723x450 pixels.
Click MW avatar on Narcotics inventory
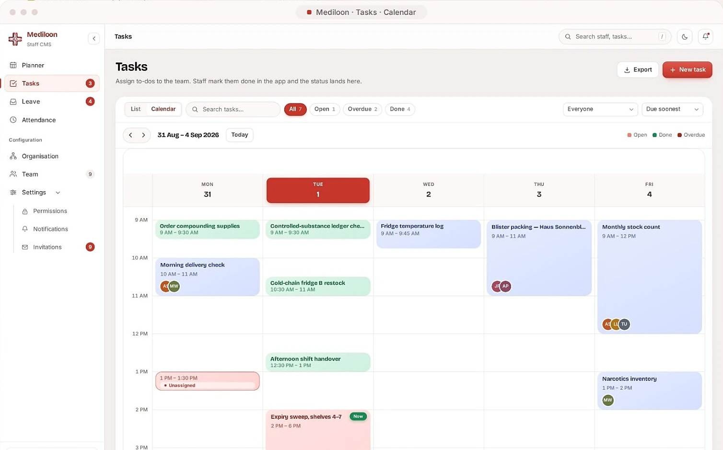coord(608,400)
